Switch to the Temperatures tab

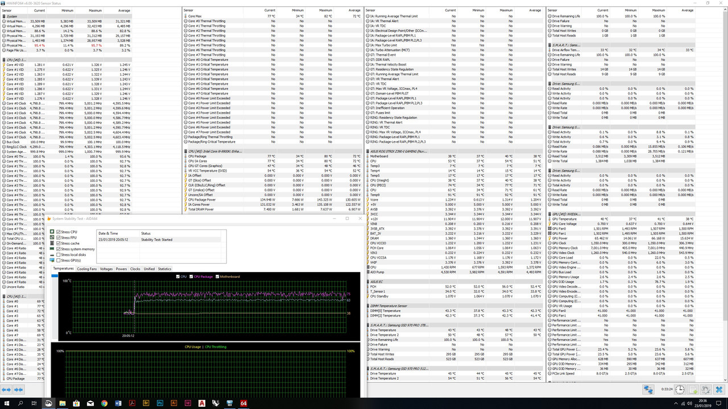point(63,269)
